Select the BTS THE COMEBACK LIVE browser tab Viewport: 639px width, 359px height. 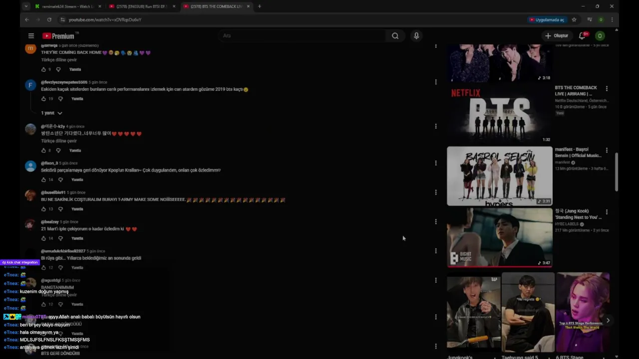[x=217, y=6]
